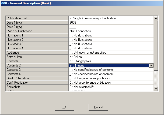The height and width of the screenshot is (115, 164).
Task: Click the Form of Item Online value
Action: tap(110, 57)
